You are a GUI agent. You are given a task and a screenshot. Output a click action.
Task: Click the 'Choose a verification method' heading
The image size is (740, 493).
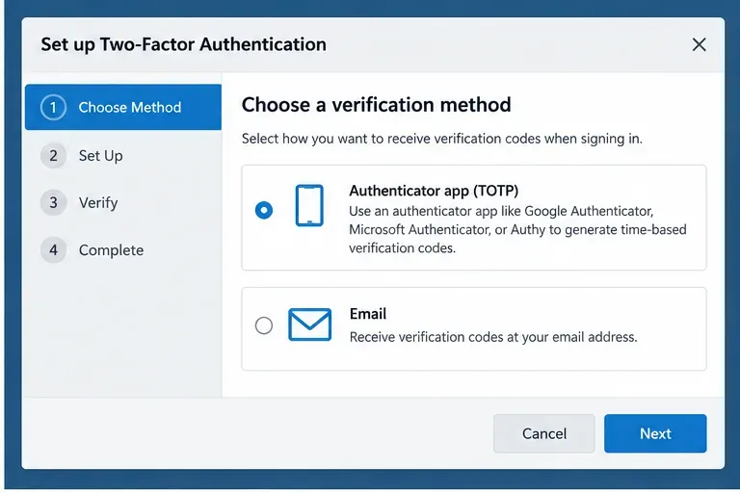click(376, 105)
